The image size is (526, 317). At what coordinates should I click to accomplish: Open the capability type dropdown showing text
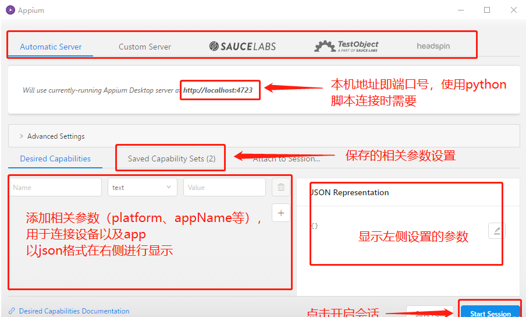coord(142,187)
